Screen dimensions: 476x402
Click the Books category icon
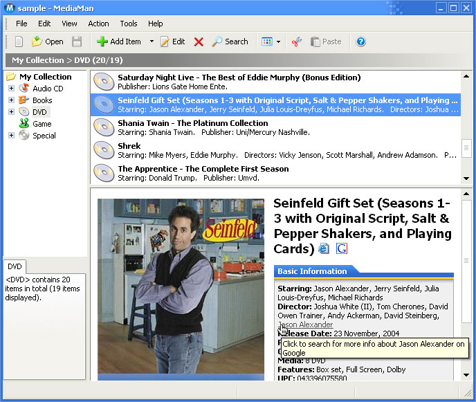[x=24, y=100]
